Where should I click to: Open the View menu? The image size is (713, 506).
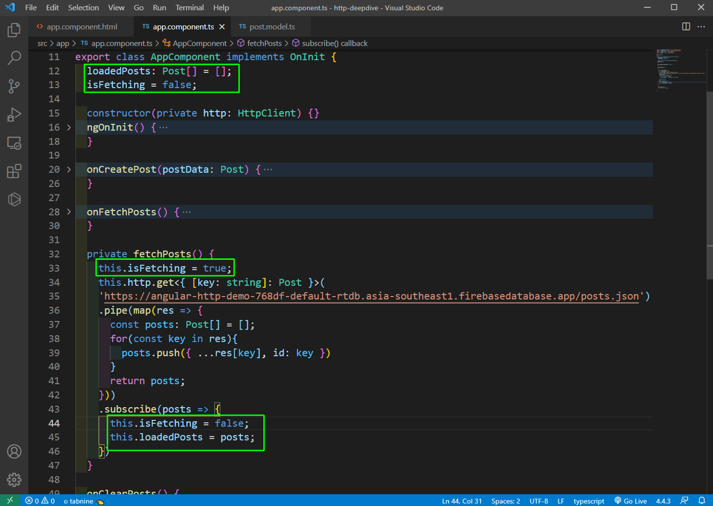click(116, 8)
